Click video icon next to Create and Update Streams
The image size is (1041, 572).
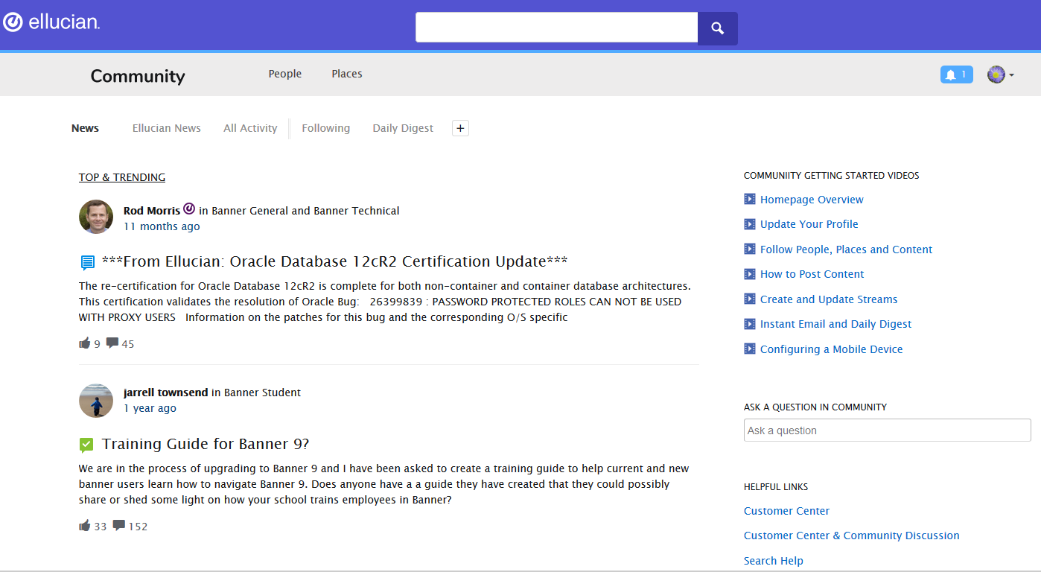(750, 299)
